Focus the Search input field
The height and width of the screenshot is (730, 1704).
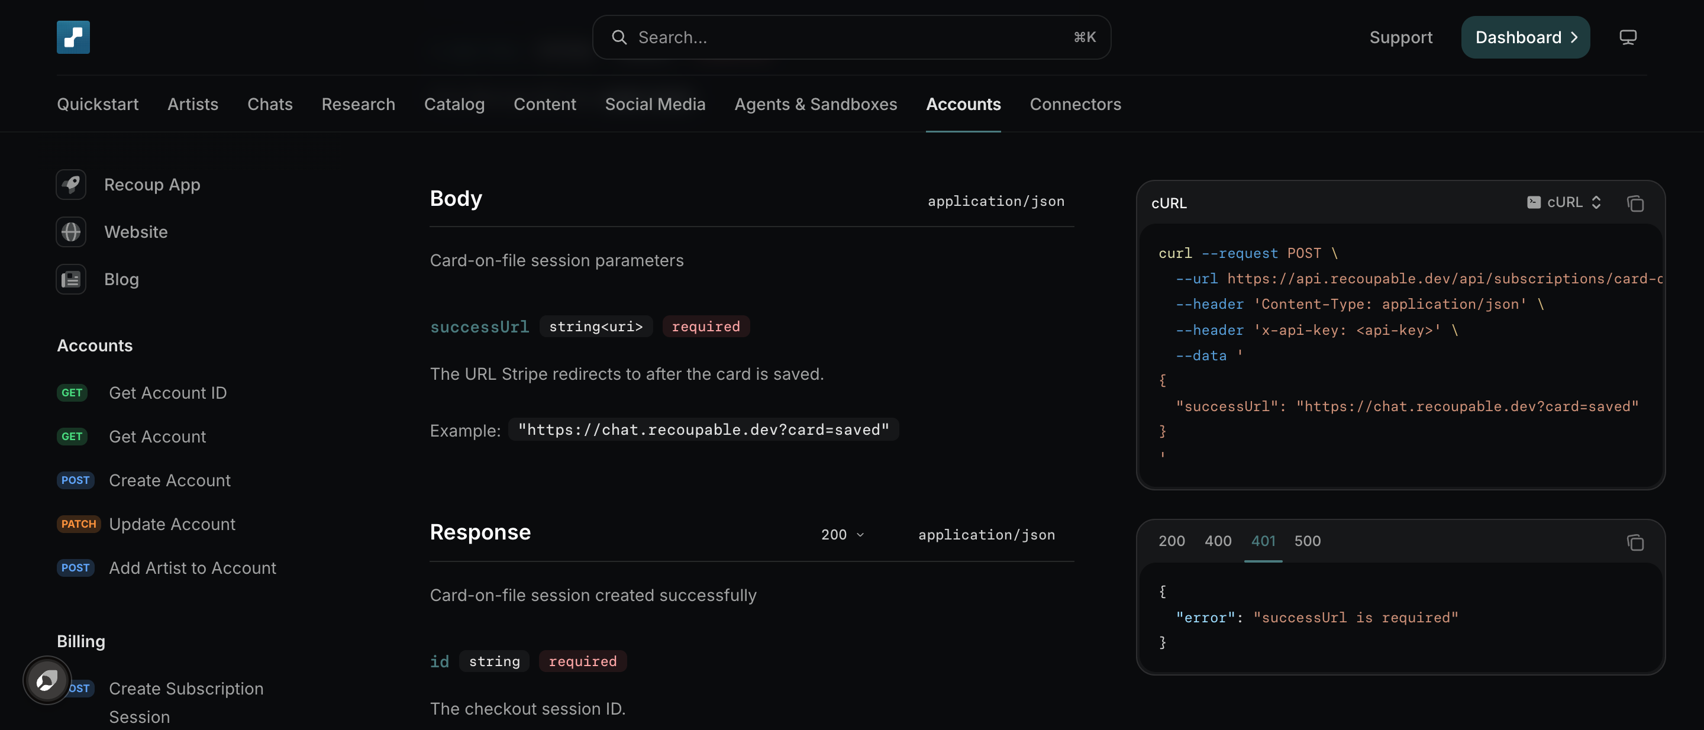(x=851, y=38)
